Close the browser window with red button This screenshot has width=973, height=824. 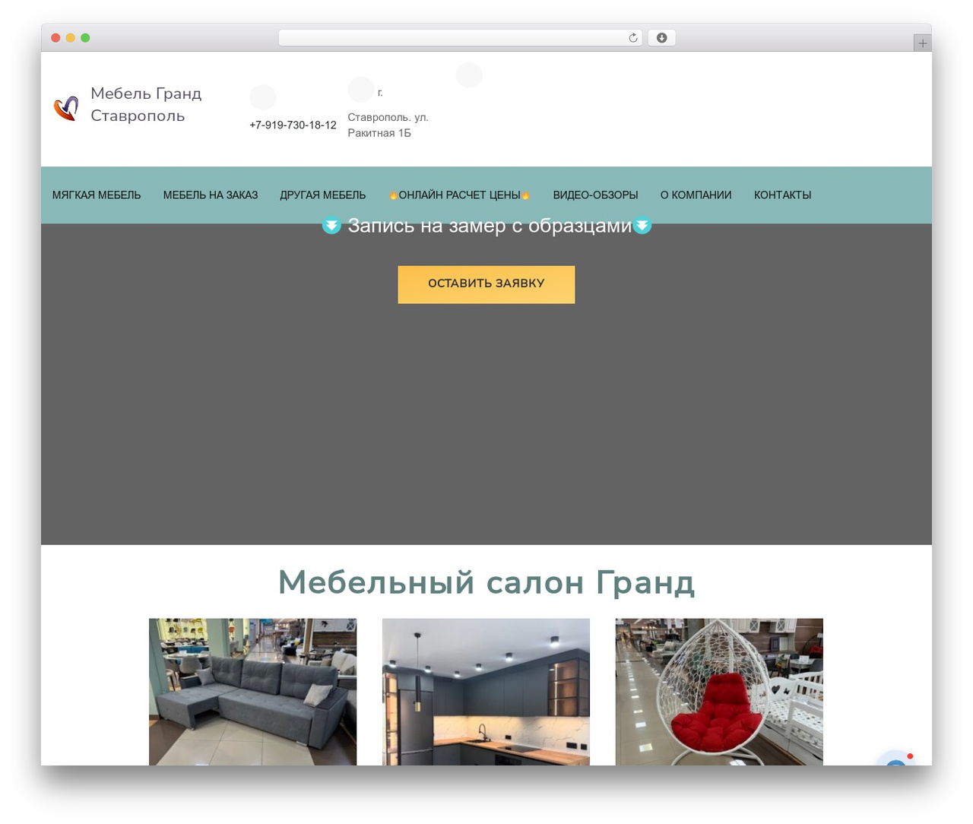click(x=55, y=38)
